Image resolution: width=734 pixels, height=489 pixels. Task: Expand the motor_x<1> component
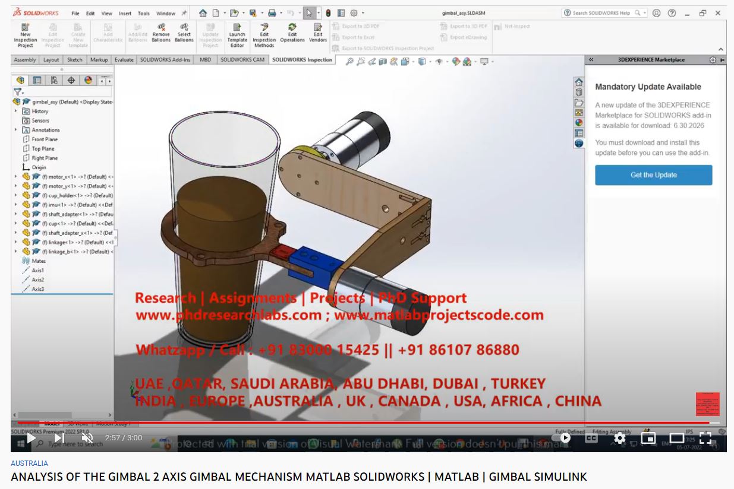tap(16, 176)
